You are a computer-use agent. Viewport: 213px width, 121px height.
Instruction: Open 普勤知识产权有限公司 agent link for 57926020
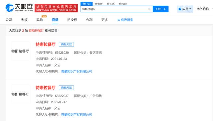point(77,71)
